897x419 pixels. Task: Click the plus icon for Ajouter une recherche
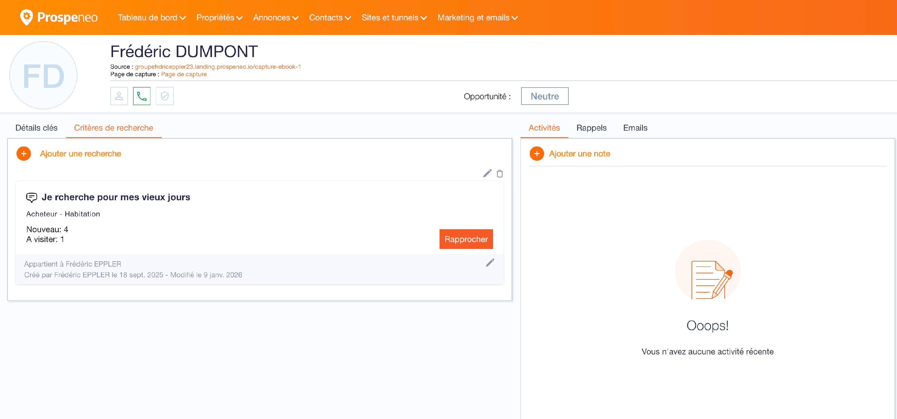coord(24,154)
